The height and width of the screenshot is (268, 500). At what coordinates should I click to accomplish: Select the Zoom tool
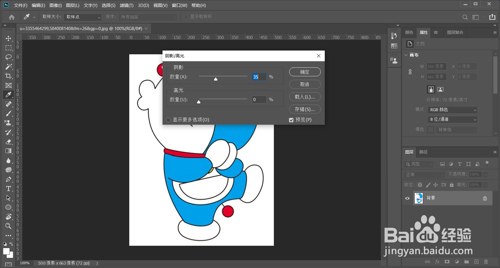[8, 226]
